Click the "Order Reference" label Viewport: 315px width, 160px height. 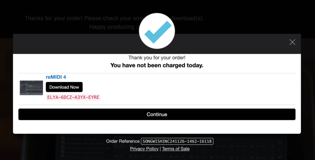tap(122, 141)
